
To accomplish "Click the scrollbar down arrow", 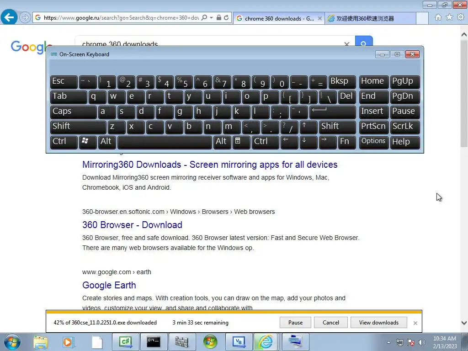I will [464, 323].
